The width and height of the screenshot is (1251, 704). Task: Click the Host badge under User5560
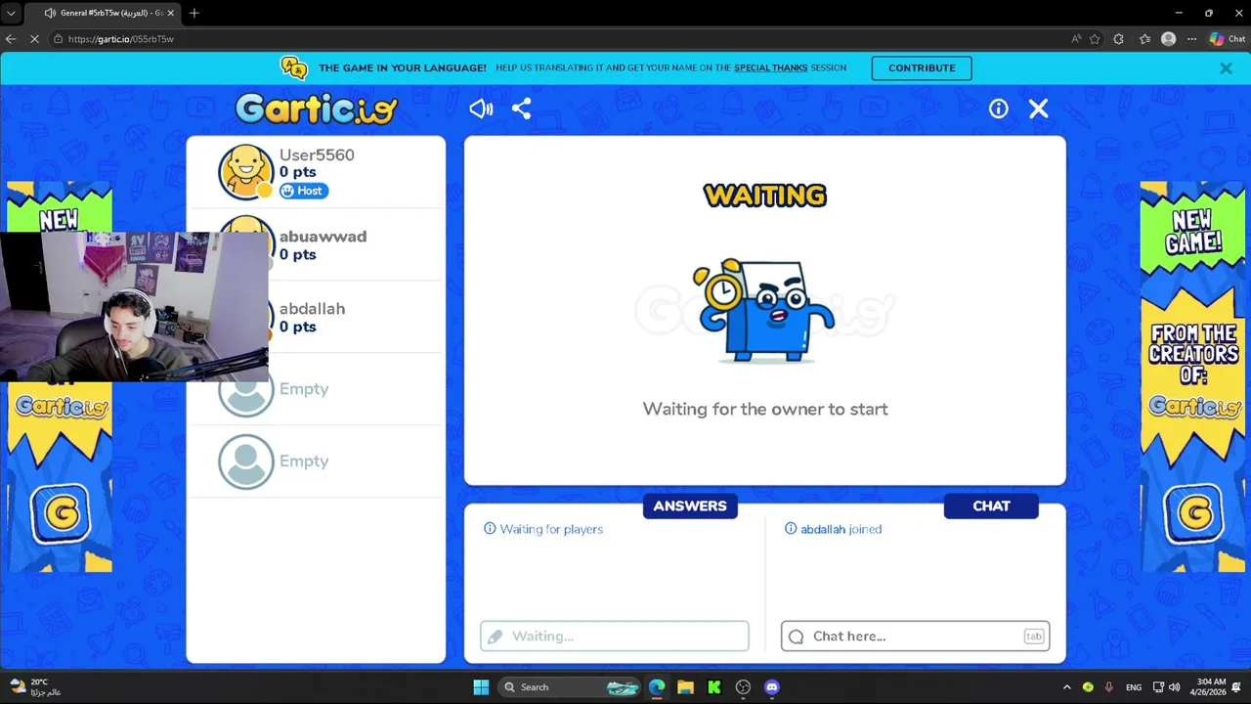[303, 191]
